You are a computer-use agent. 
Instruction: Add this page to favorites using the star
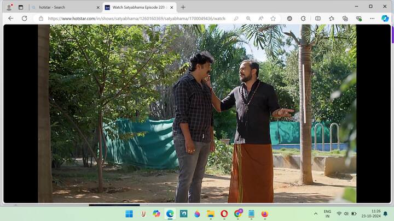pos(273,18)
